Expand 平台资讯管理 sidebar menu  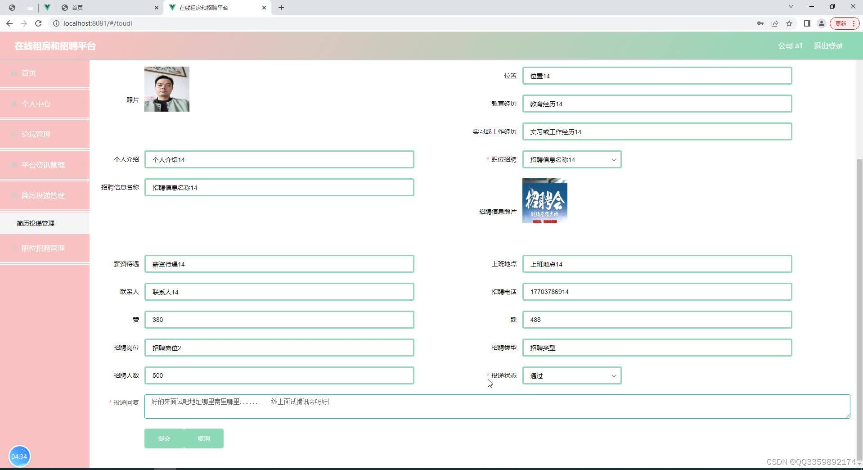pos(45,165)
